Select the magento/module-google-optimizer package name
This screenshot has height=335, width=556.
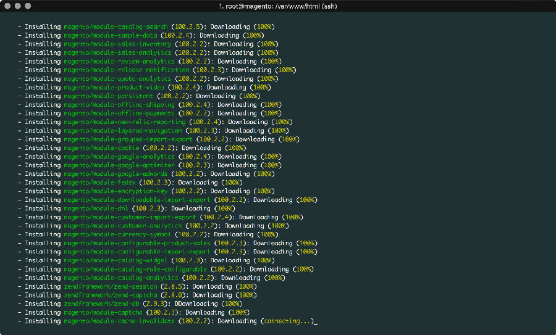click(119, 165)
